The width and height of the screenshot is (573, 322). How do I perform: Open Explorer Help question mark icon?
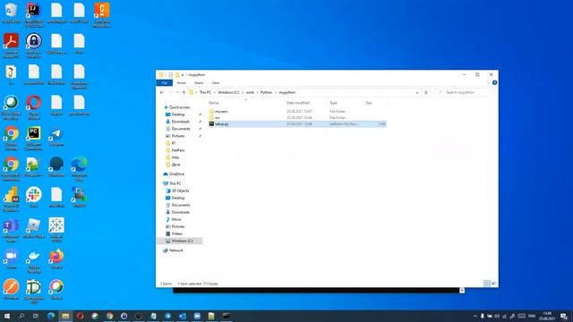494,83
